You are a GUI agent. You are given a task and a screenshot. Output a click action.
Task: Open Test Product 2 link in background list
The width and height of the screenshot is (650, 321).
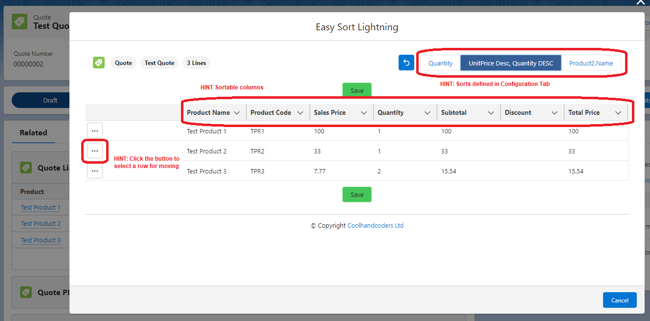tap(41, 224)
